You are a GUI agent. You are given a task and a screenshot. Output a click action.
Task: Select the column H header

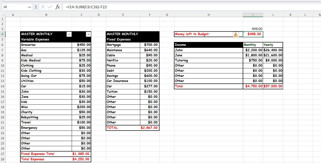(x=209, y=15)
